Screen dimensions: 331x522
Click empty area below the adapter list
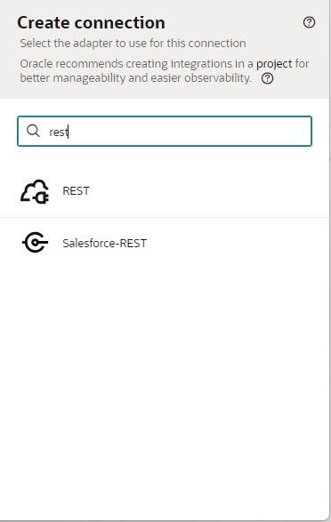[x=165, y=383]
